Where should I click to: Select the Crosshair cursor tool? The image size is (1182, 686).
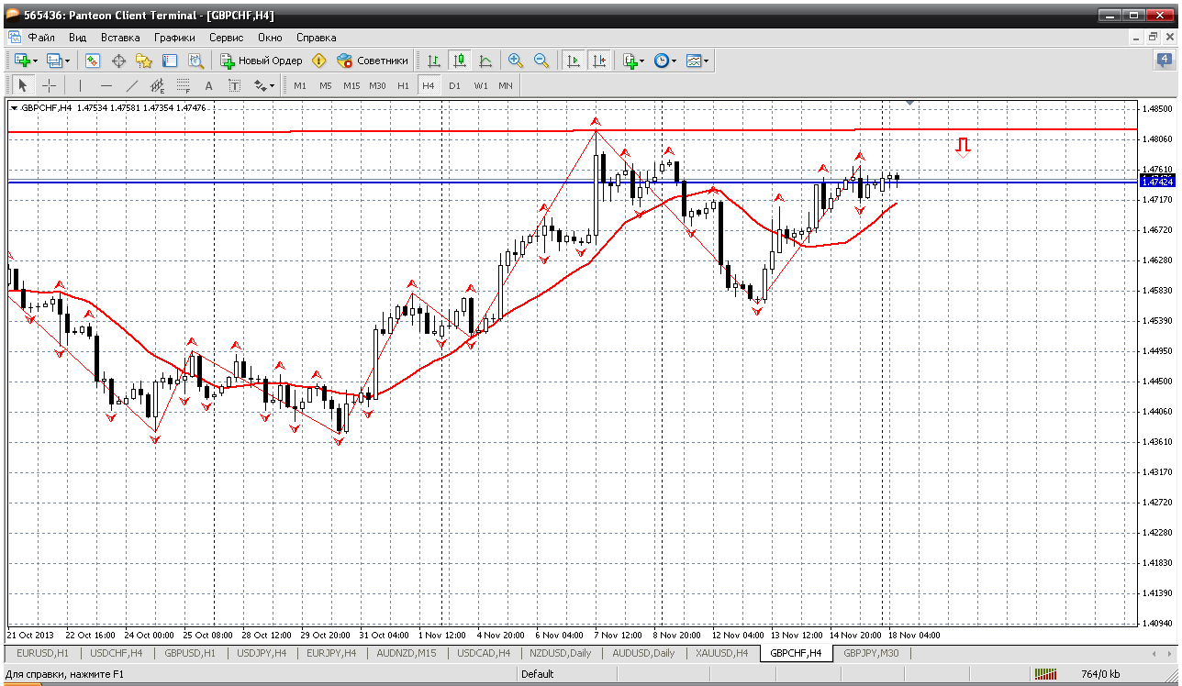[50, 85]
